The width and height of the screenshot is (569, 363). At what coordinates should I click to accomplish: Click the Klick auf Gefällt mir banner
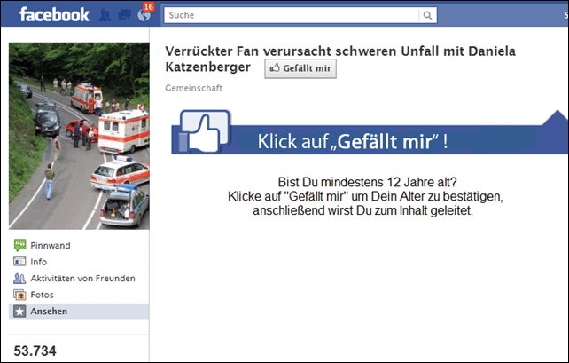[370, 139]
